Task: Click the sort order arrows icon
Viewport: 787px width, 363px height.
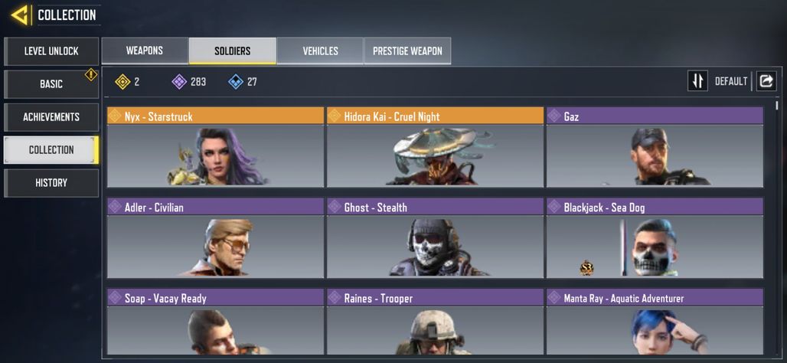Action: coord(697,81)
